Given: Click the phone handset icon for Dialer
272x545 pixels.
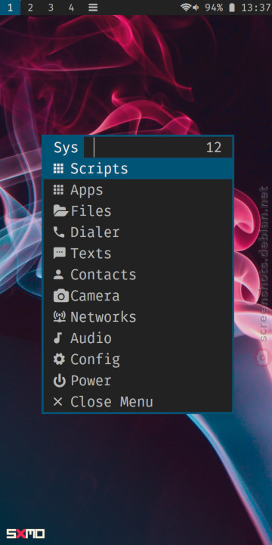Looking at the screenshot, I should coord(59,232).
